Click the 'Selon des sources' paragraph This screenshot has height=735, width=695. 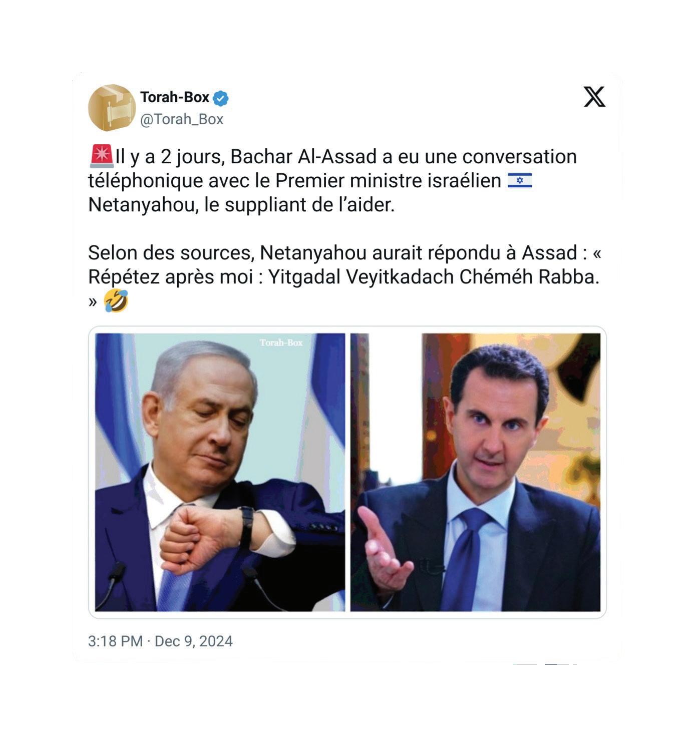click(344, 277)
